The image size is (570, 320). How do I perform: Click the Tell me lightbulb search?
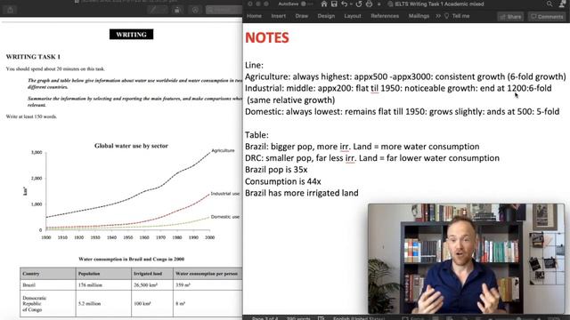[457, 16]
